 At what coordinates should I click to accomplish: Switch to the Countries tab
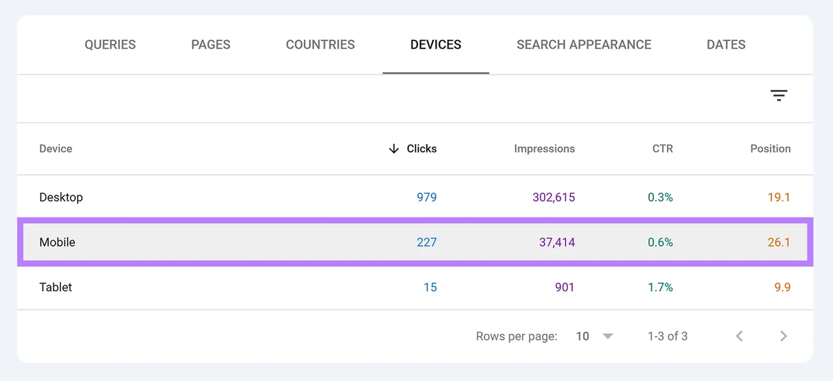click(x=320, y=44)
